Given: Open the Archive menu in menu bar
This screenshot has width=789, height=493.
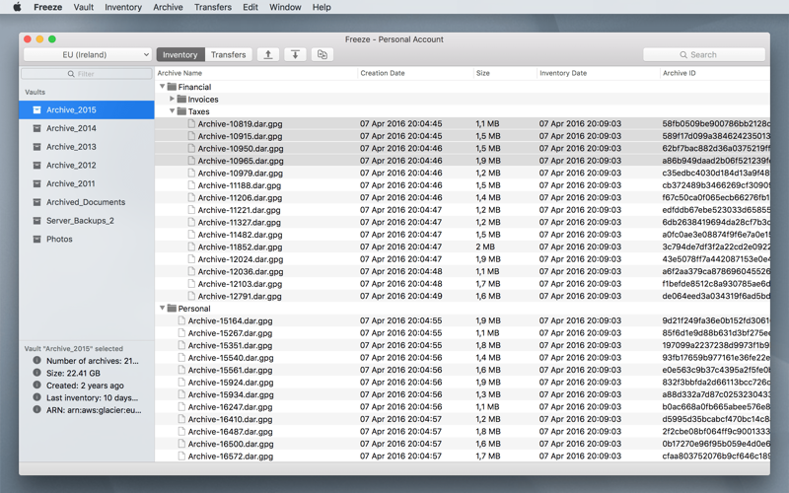Looking at the screenshot, I should [168, 7].
